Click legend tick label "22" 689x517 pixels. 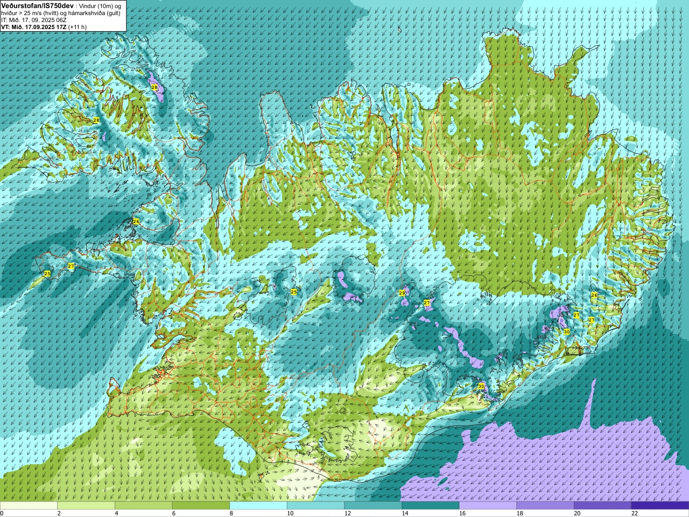click(x=635, y=513)
